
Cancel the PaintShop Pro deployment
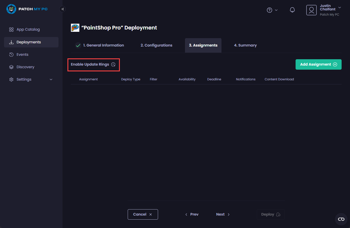click(x=143, y=214)
